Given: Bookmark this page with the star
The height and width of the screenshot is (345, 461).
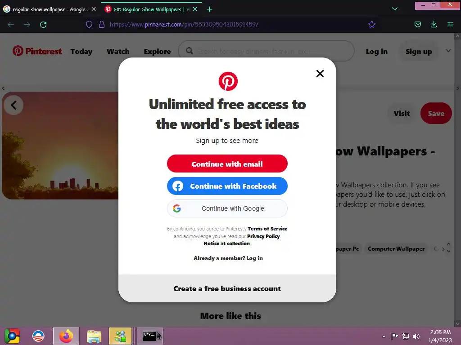Looking at the screenshot, I should point(371,24).
